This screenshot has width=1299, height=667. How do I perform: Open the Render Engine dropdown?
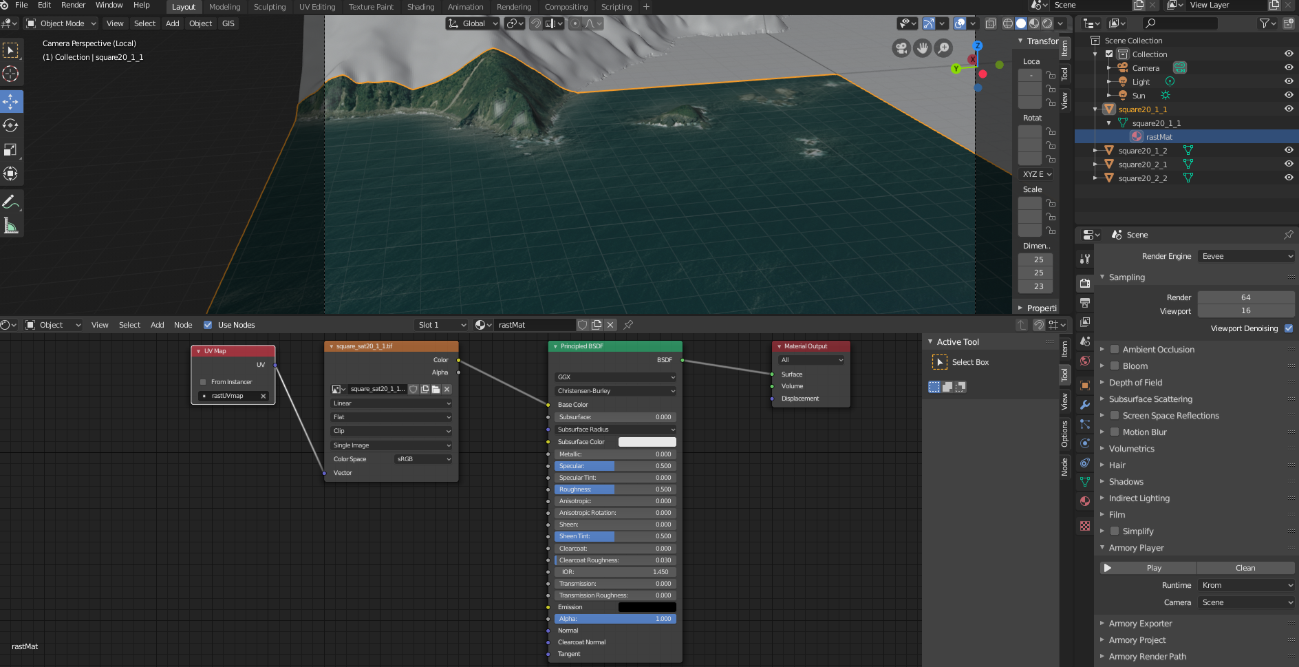(1246, 256)
